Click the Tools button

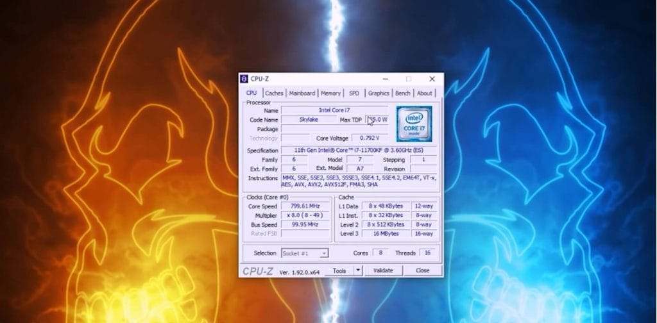(339, 270)
